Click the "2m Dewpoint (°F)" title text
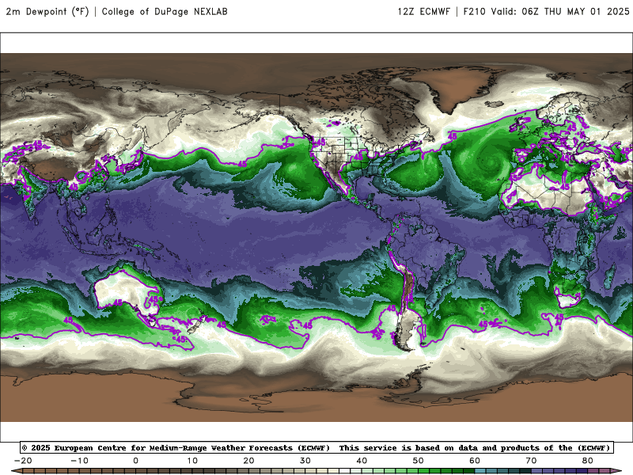 (47, 12)
